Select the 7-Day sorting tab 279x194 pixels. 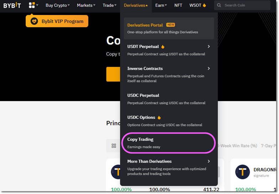click(269, 146)
